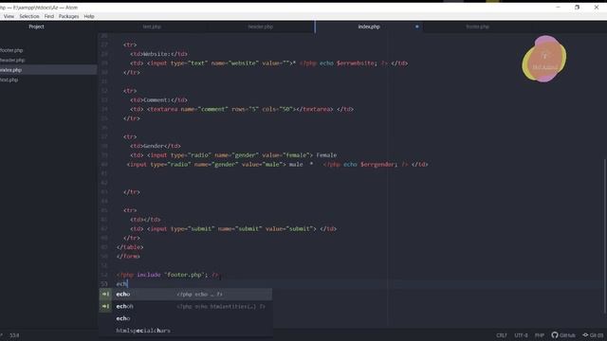Open the Selection menu
The image size is (607, 341).
click(29, 16)
